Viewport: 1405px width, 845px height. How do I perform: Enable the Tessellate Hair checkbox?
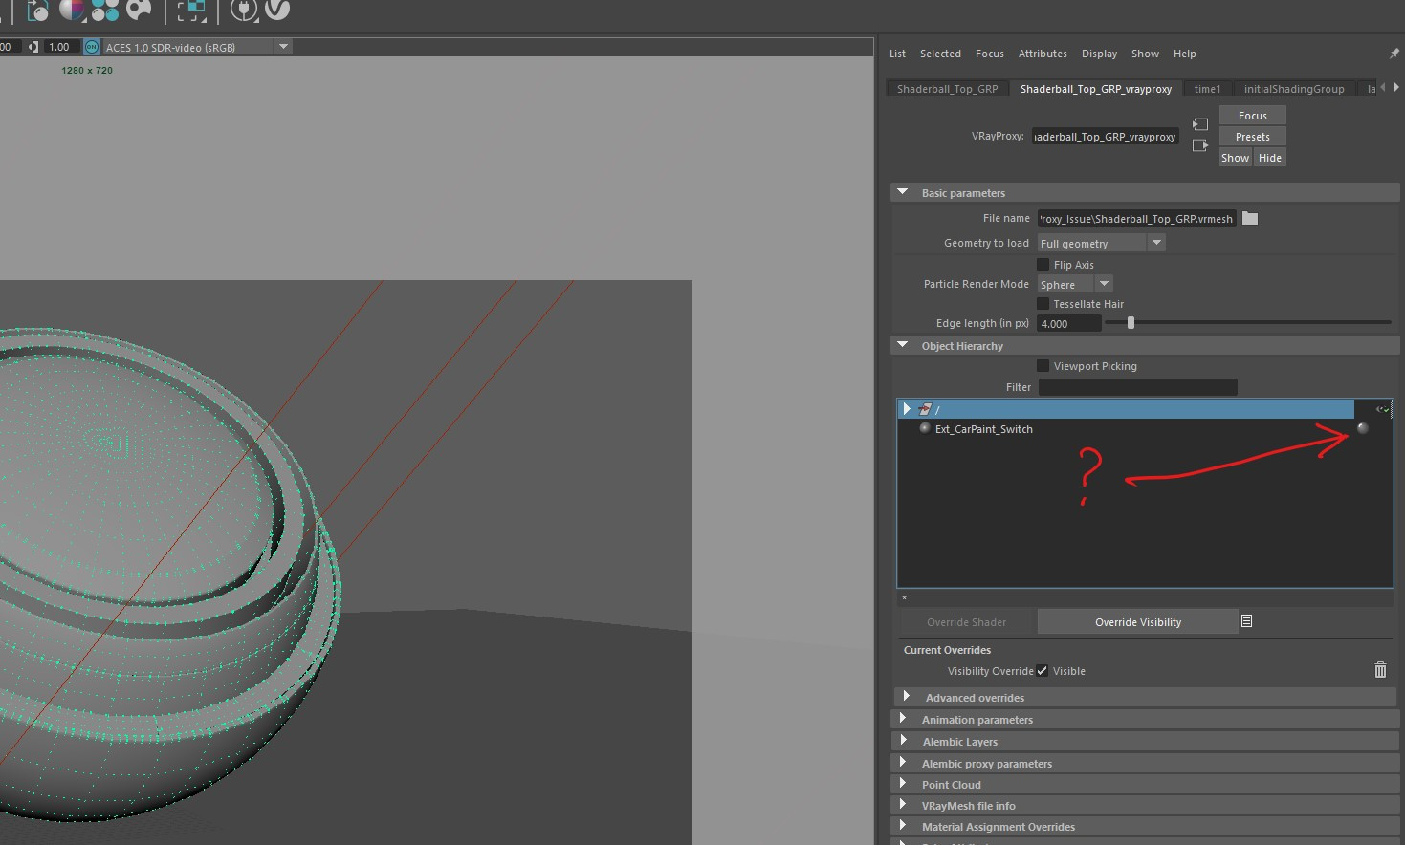click(x=1043, y=304)
